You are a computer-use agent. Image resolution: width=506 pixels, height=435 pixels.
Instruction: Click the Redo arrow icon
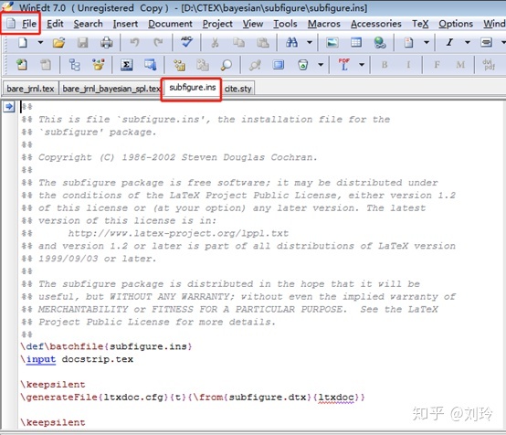tap(158, 42)
